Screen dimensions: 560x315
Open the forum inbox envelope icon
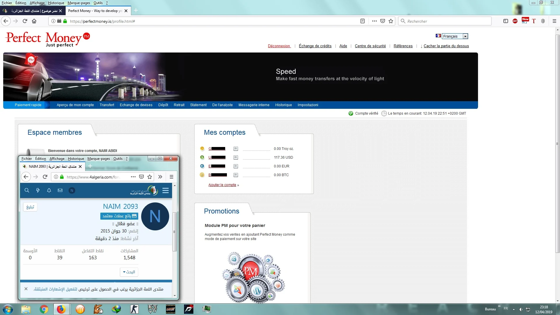60,190
